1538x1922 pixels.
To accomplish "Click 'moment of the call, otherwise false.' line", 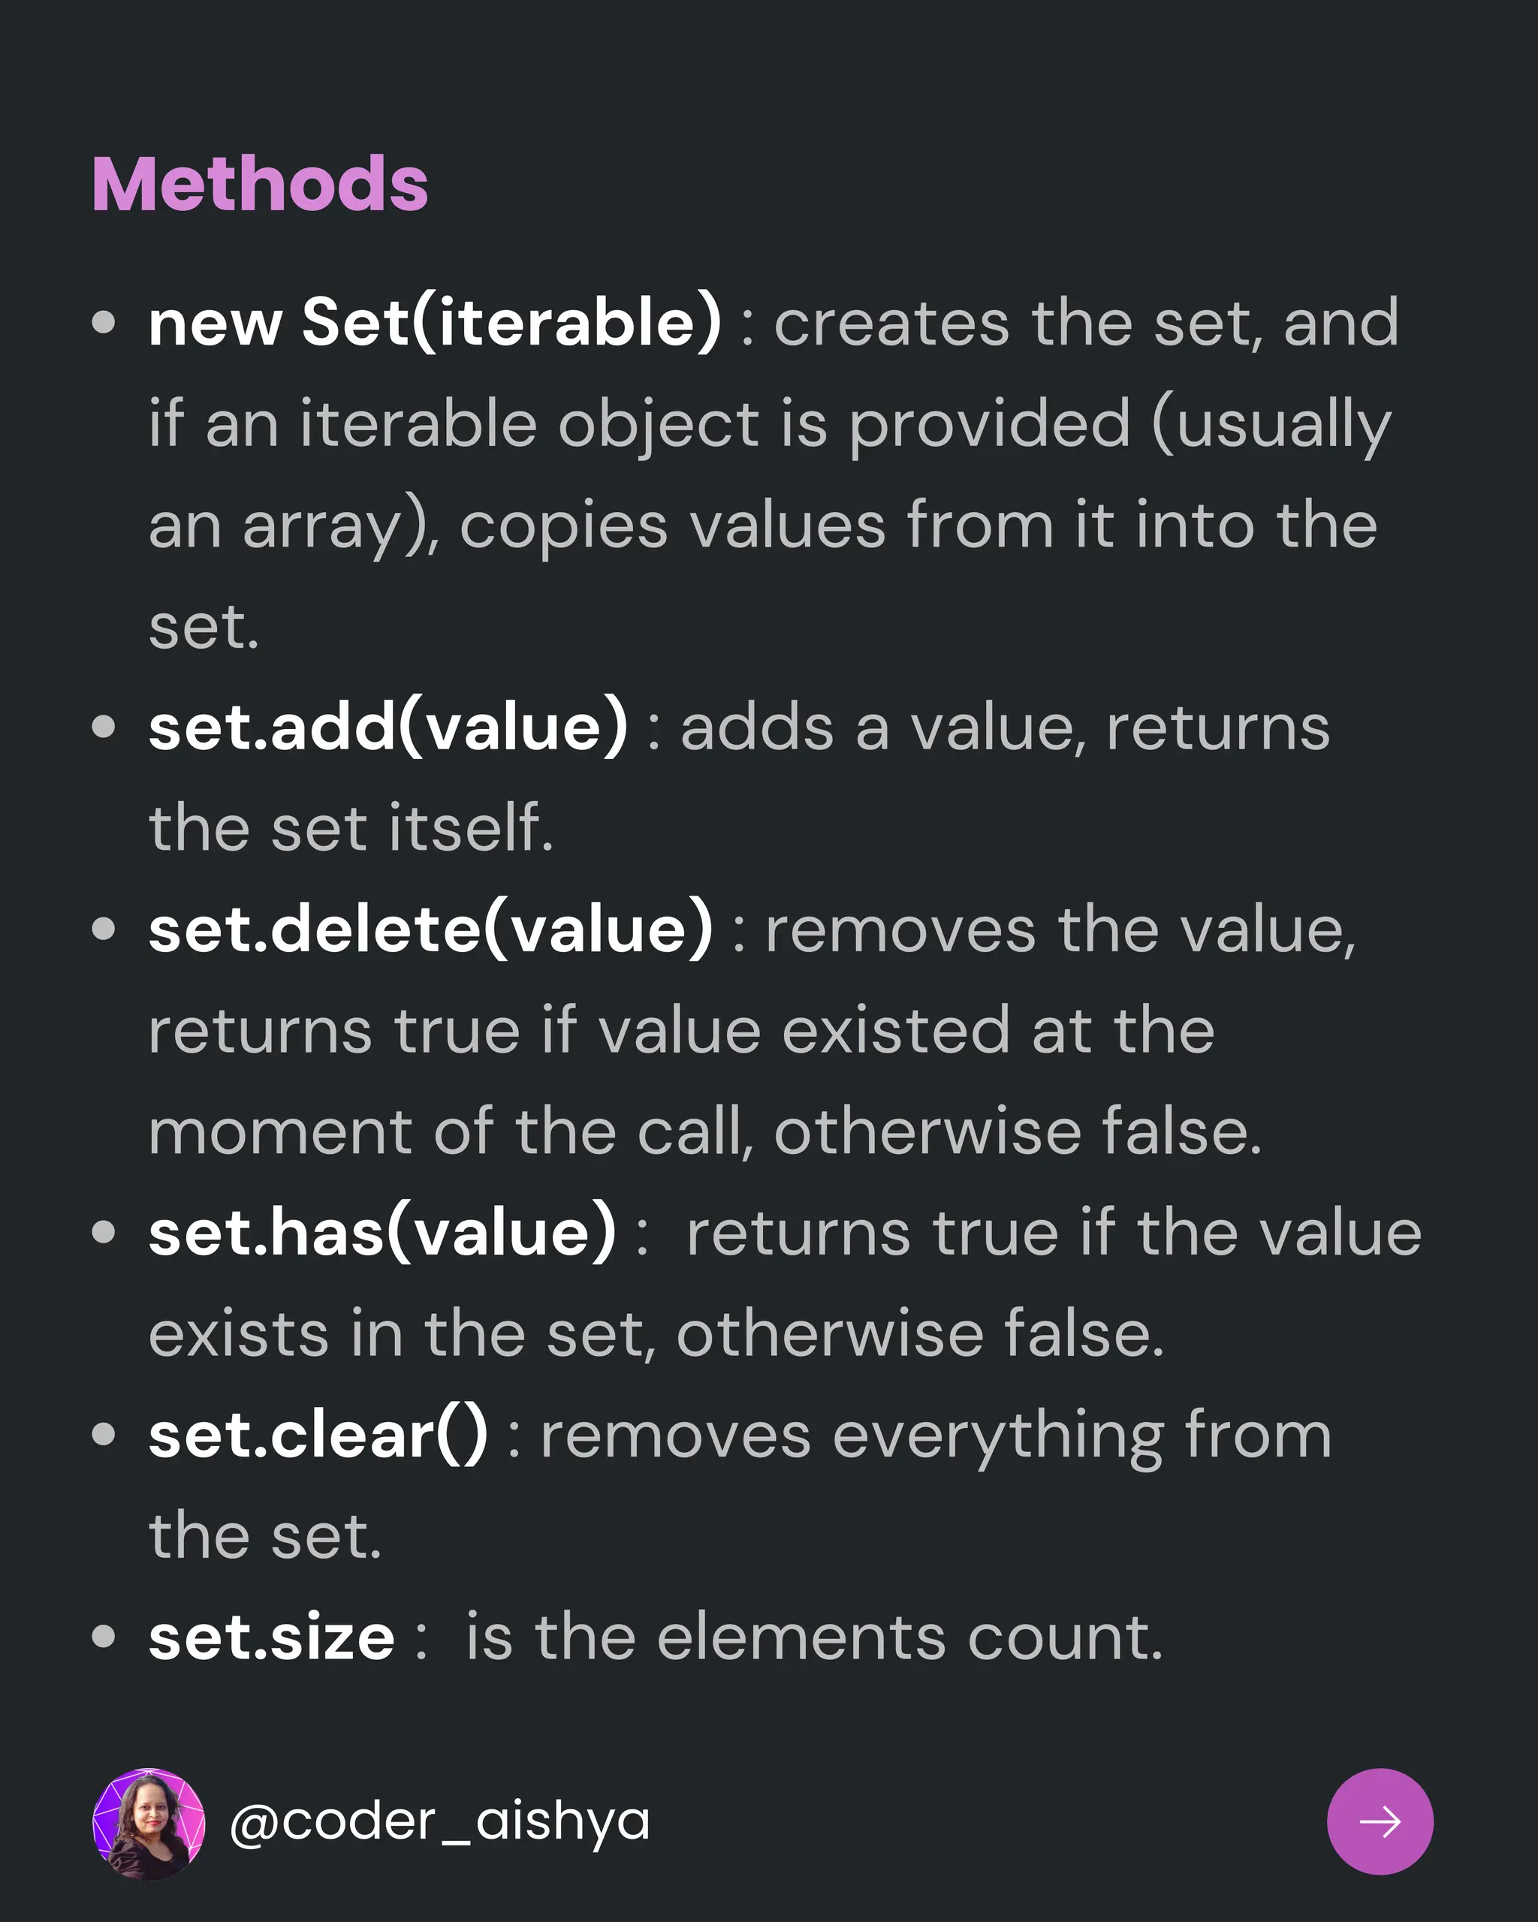I will [x=704, y=1132].
